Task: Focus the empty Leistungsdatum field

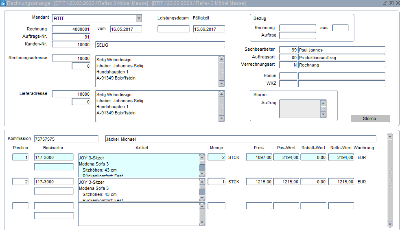Action: point(173,29)
